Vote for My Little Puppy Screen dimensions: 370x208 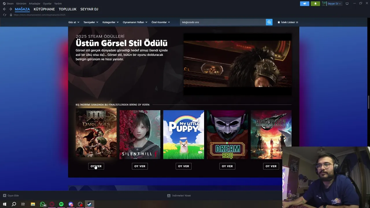184,166
